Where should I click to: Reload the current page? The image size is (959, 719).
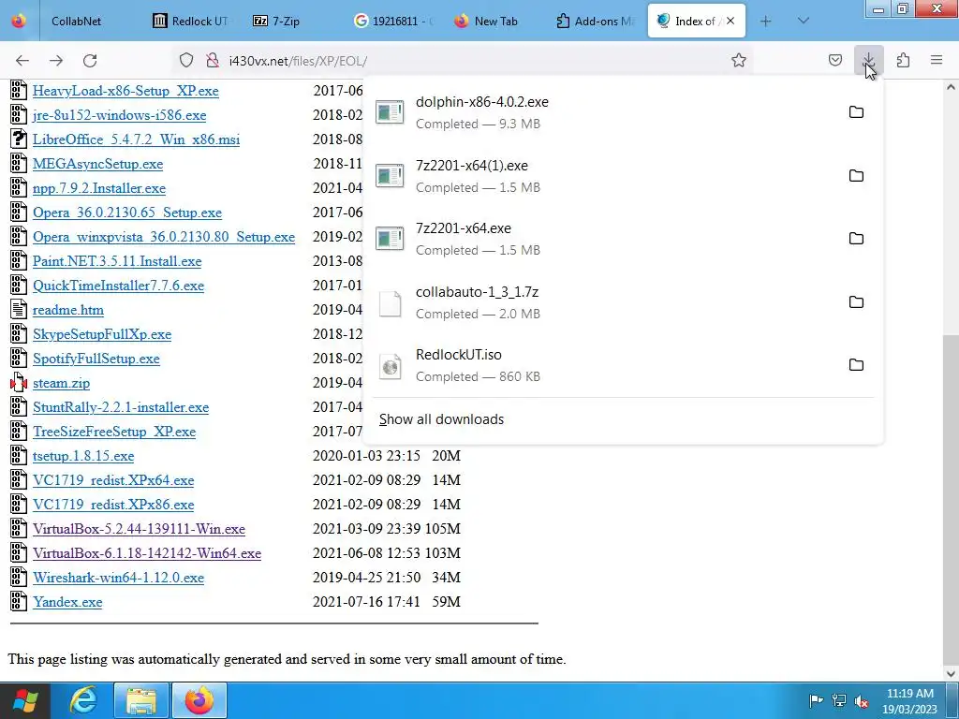90,61
